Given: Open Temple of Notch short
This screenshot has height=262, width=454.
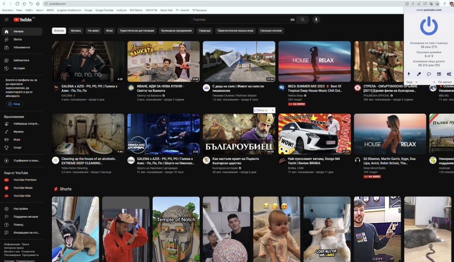Looking at the screenshot, I should [x=176, y=229].
